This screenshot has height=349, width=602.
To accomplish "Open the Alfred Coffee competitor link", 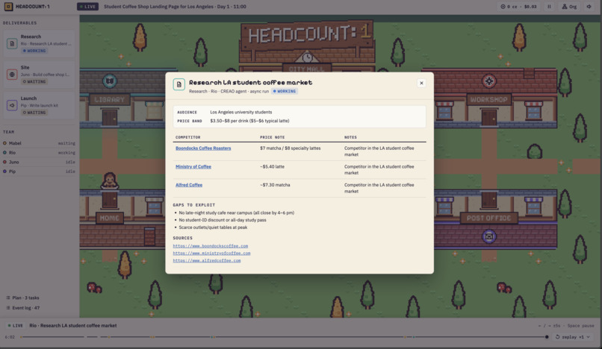I will [x=189, y=185].
